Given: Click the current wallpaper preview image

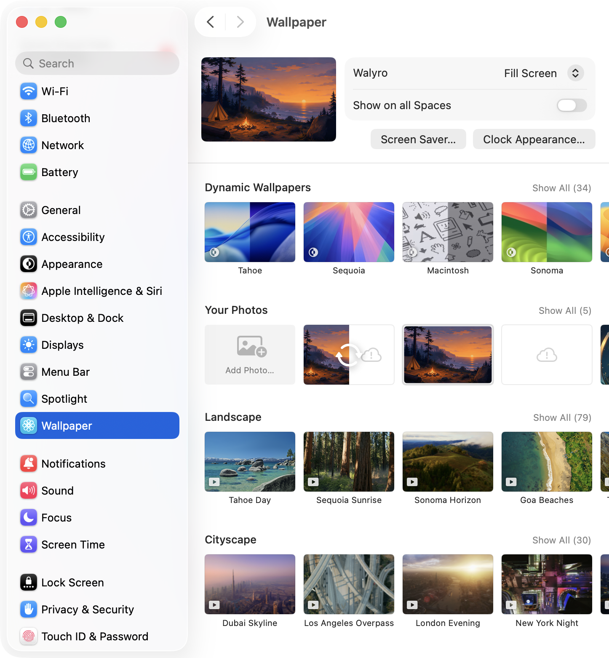Looking at the screenshot, I should (x=269, y=99).
